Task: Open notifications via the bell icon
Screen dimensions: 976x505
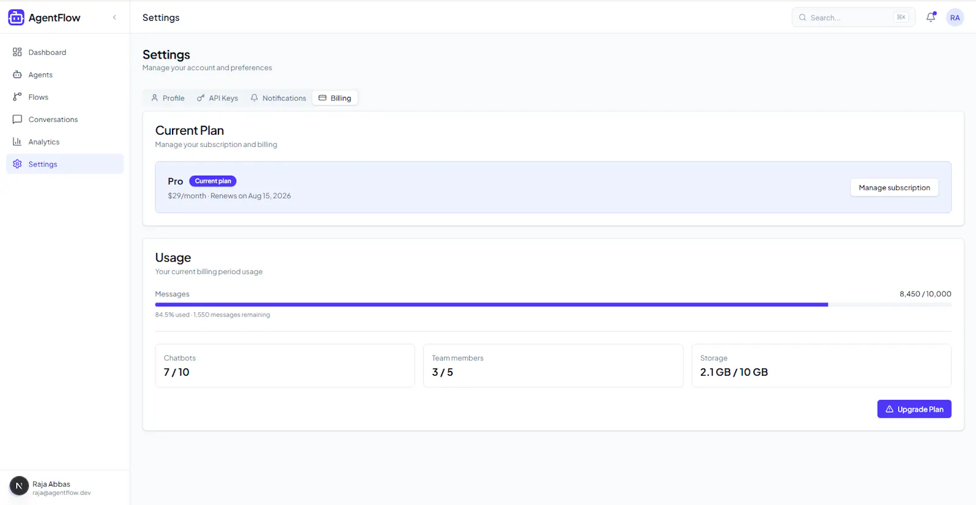Action: coord(931,18)
